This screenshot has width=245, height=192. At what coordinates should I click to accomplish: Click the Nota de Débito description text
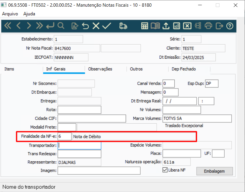[87, 137]
